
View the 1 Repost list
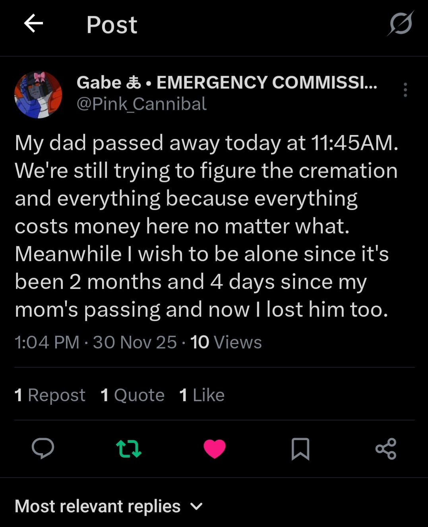50,395
